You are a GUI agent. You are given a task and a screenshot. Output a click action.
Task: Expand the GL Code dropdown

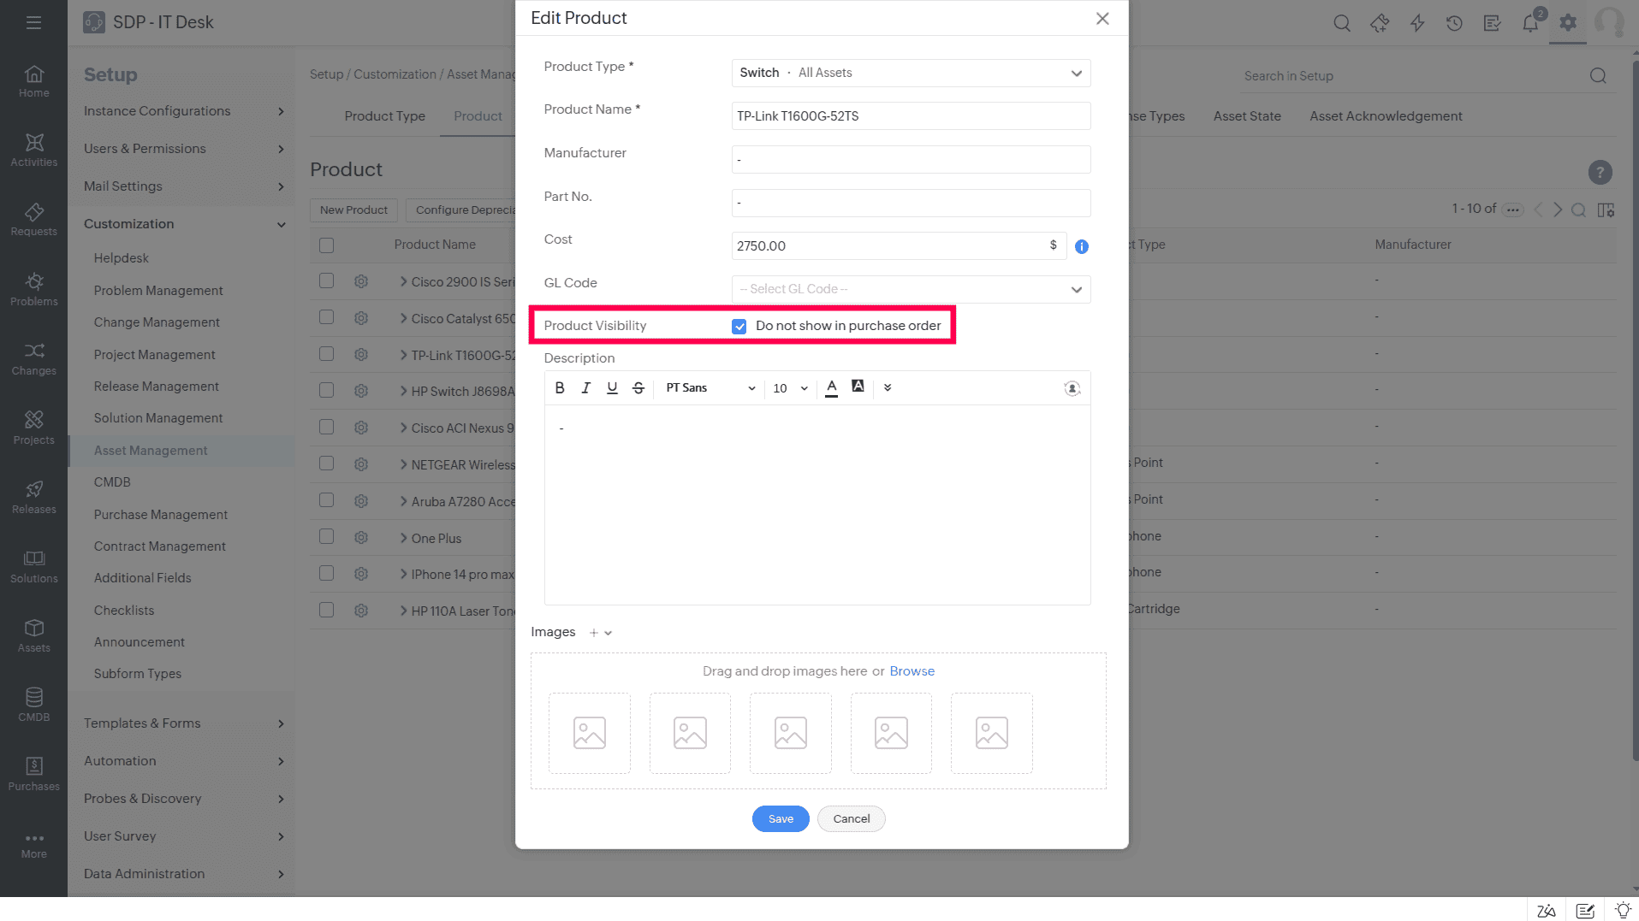pos(911,289)
